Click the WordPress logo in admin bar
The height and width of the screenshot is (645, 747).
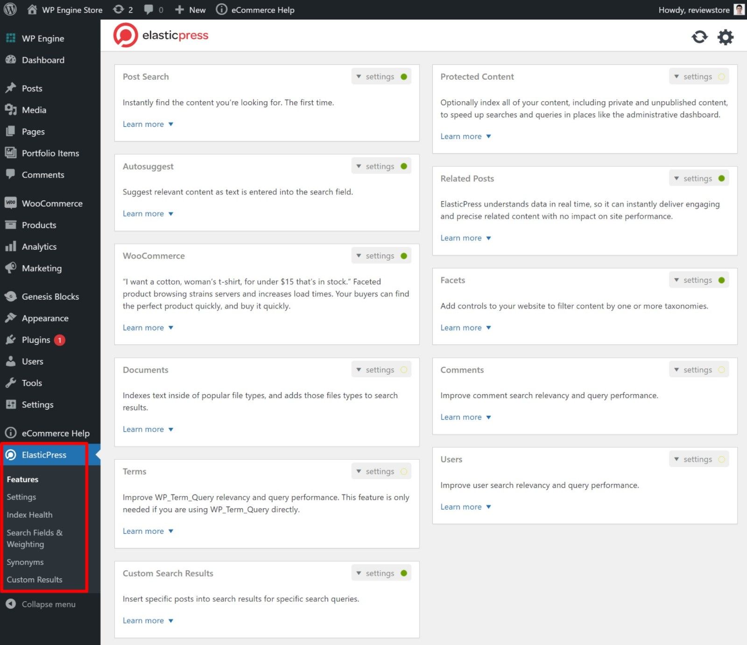[x=10, y=10]
